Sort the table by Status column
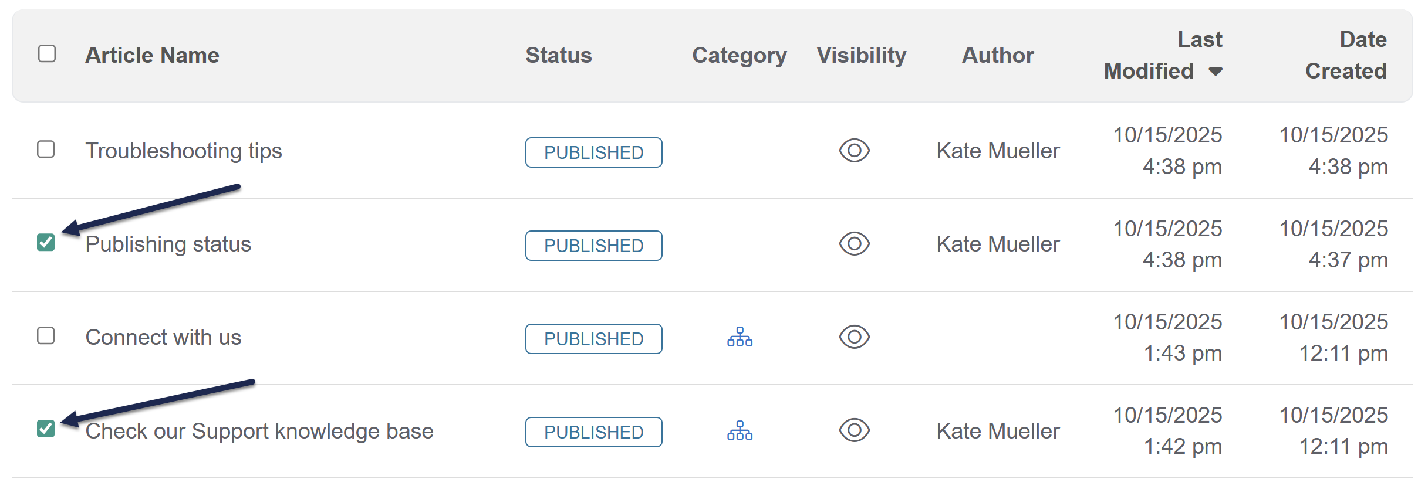The height and width of the screenshot is (479, 1418). coord(558,55)
